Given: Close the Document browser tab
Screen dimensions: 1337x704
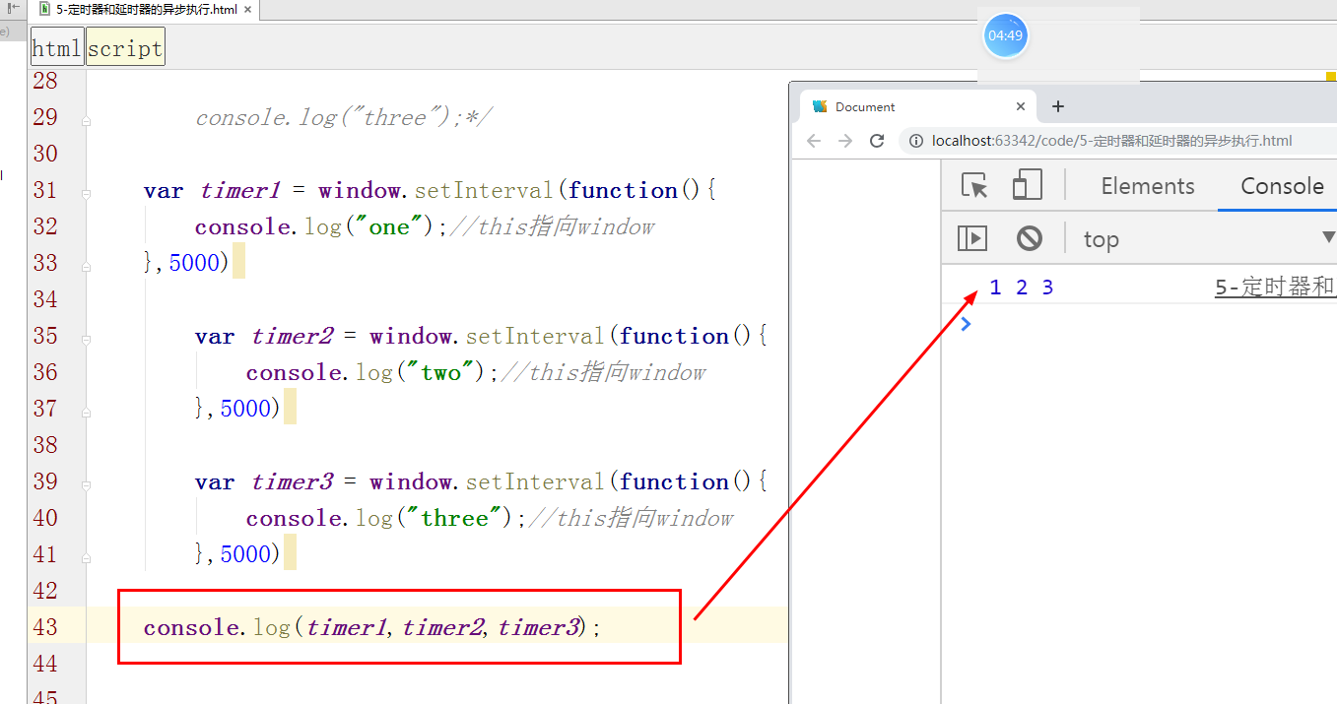Looking at the screenshot, I should click(1021, 106).
